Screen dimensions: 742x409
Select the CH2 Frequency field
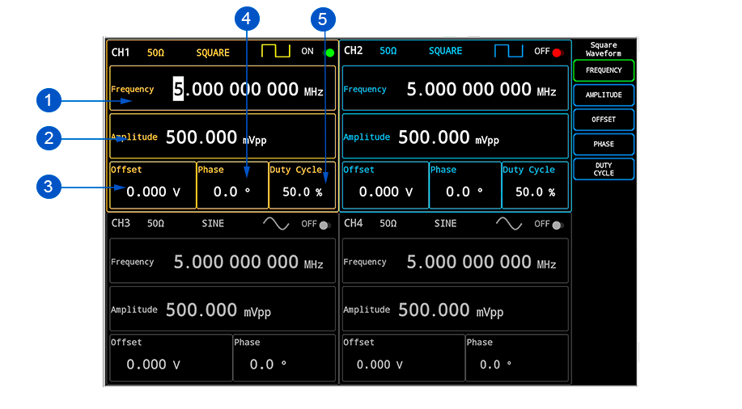coord(456,88)
